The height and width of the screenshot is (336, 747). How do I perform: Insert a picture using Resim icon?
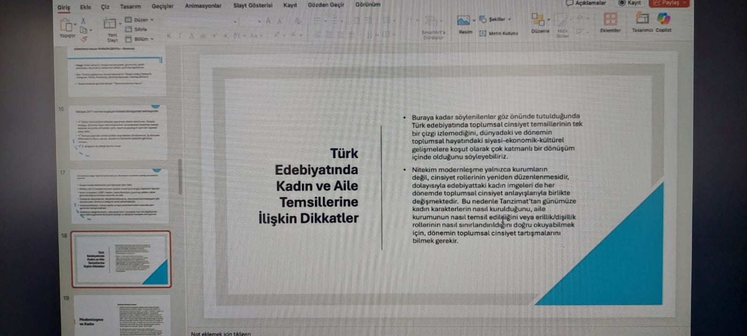click(x=464, y=21)
